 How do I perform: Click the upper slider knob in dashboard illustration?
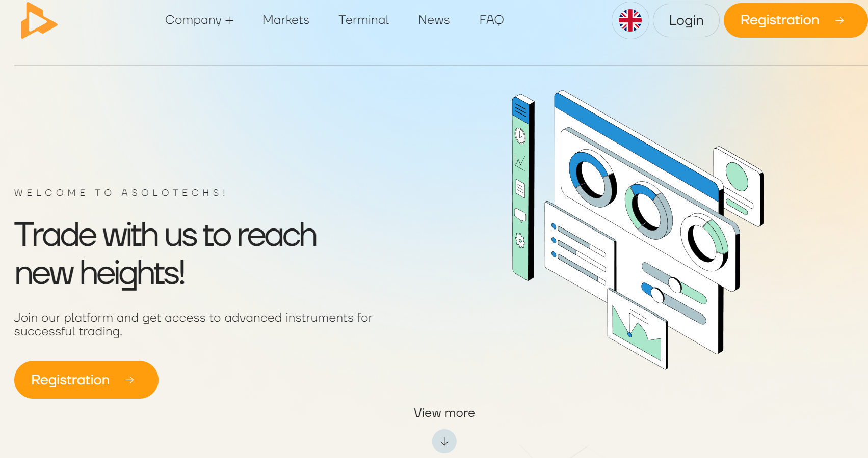[x=674, y=284]
